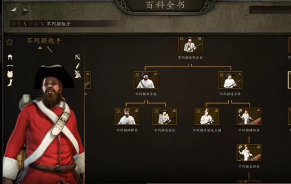Select the 不列颠龙骑兵 cavalry thumbnail

tap(249, 152)
